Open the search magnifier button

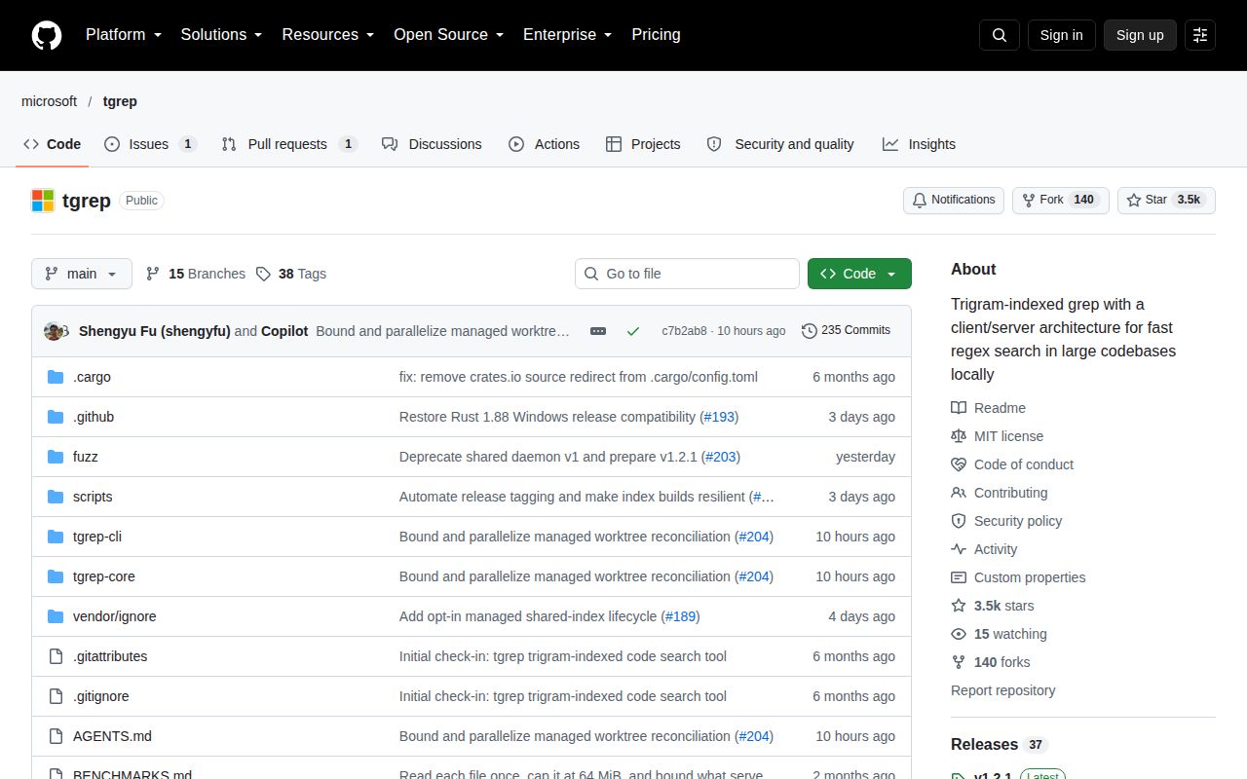click(1000, 35)
